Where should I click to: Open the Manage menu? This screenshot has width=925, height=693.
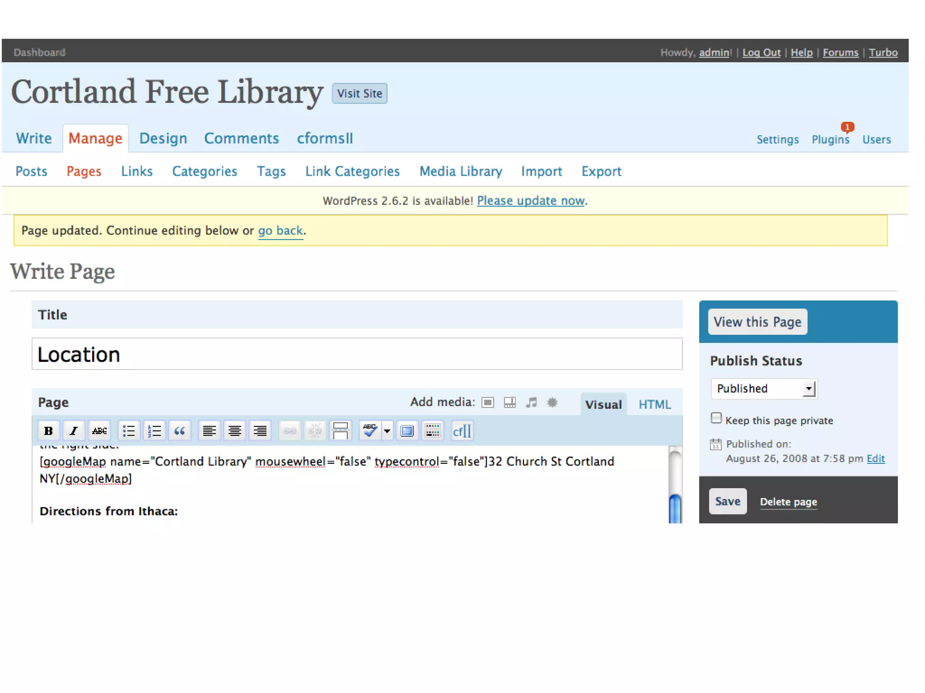tap(95, 138)
